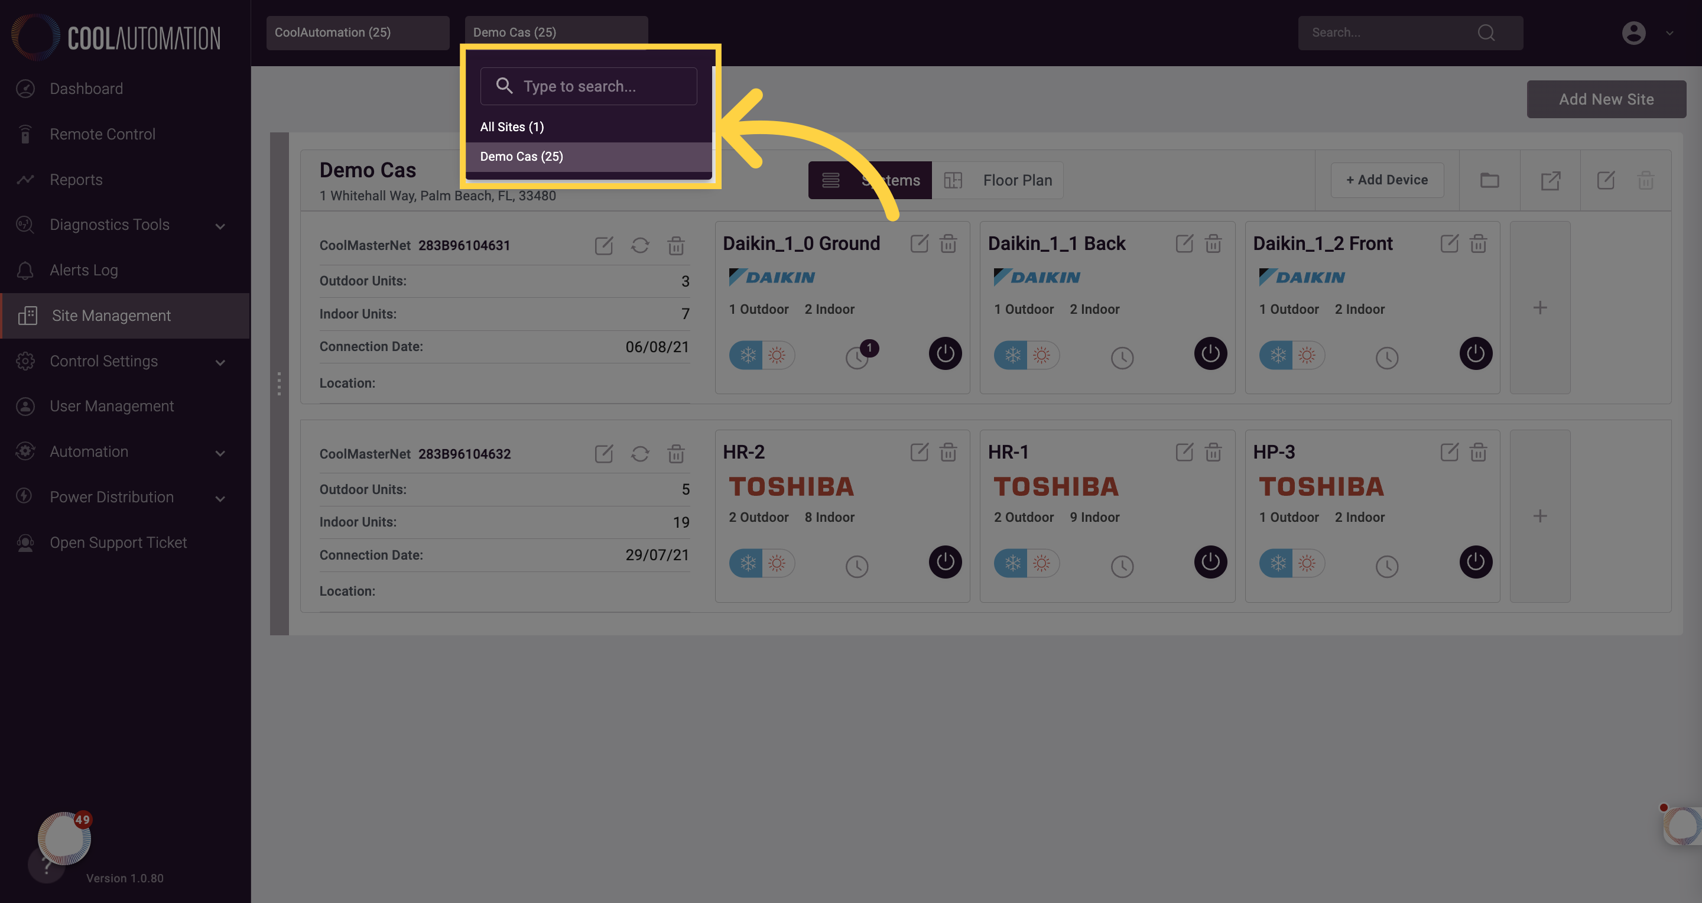Edit CoolMasterNet 283B96104632 device
The height and width of the screenshot is (903, 1702).
click(604, 454)
